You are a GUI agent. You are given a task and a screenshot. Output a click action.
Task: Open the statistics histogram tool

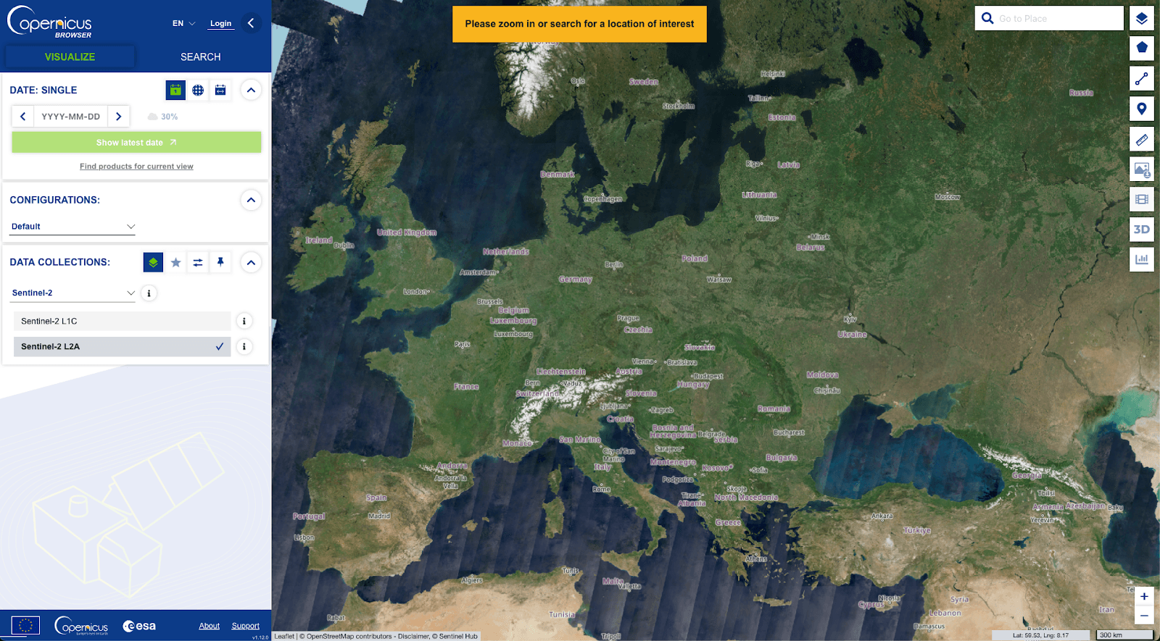click(x=1142, y=259)
